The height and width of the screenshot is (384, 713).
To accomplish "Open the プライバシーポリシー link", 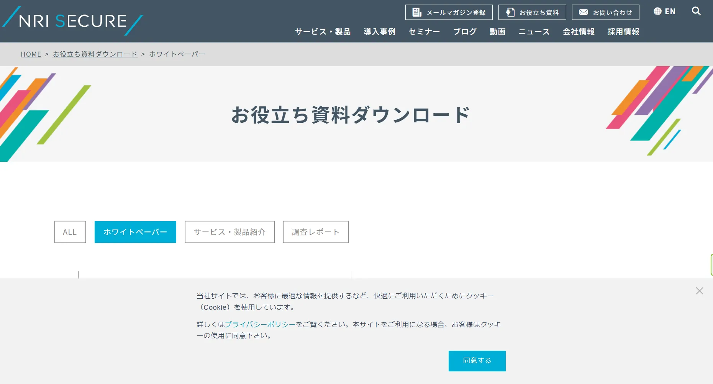I will (x=260, y=324).
